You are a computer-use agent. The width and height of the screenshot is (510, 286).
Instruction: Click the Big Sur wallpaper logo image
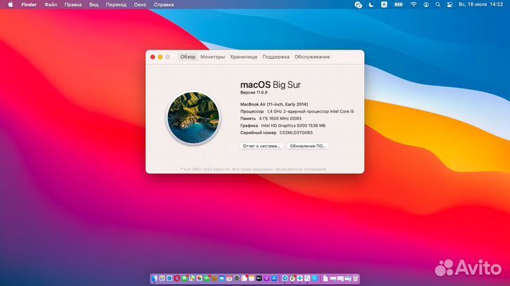pyautogui.click(x=193, y=118)
